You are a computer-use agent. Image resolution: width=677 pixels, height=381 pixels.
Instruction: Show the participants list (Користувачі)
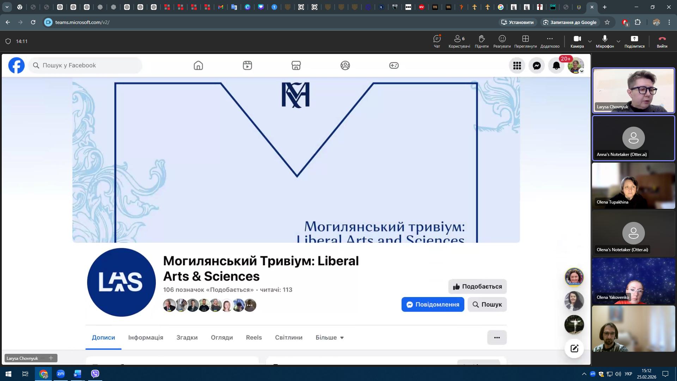[x=459, y=41]
